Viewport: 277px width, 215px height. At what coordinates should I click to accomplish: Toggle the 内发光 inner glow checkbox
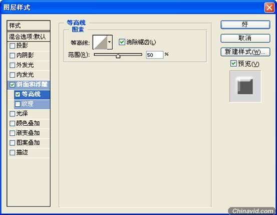coord(12,75)
